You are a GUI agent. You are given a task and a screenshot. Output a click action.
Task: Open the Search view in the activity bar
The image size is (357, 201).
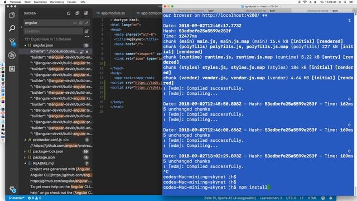[12, 28]
